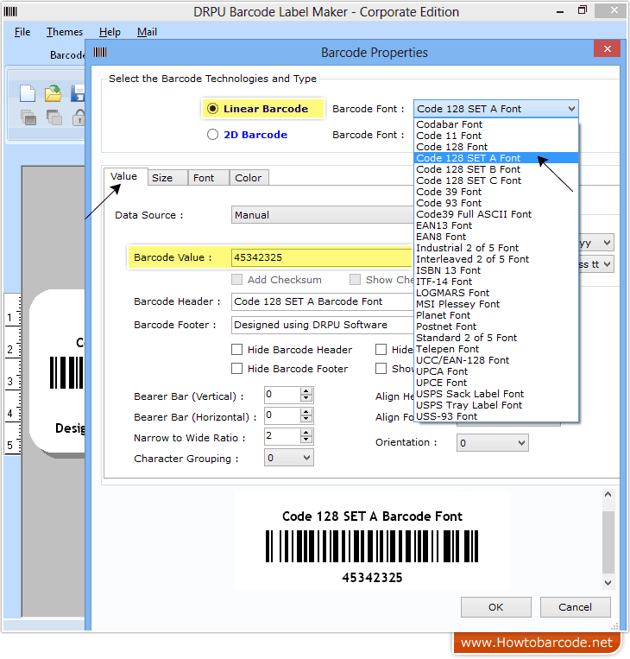Switch to the Font tab

[208, 178]
